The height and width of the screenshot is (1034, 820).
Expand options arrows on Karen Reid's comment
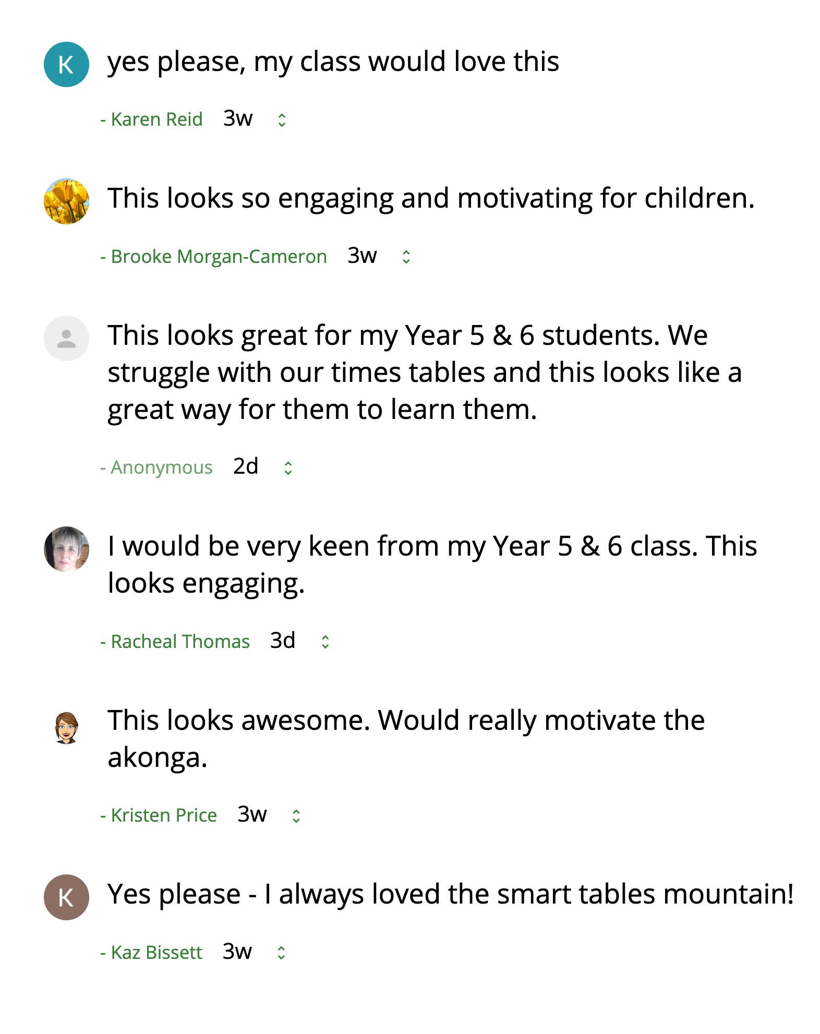coord(282,121)
